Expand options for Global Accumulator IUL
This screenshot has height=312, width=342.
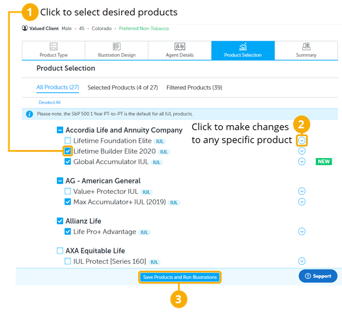301,161
